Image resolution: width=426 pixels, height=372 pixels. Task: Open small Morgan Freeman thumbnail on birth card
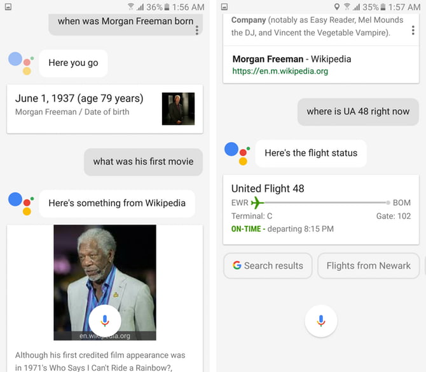(178, 109)
